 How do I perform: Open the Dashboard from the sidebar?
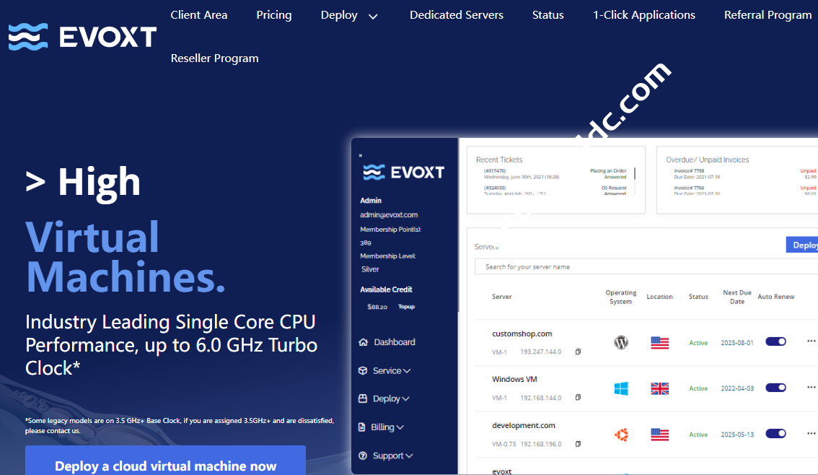click(388, 341)
